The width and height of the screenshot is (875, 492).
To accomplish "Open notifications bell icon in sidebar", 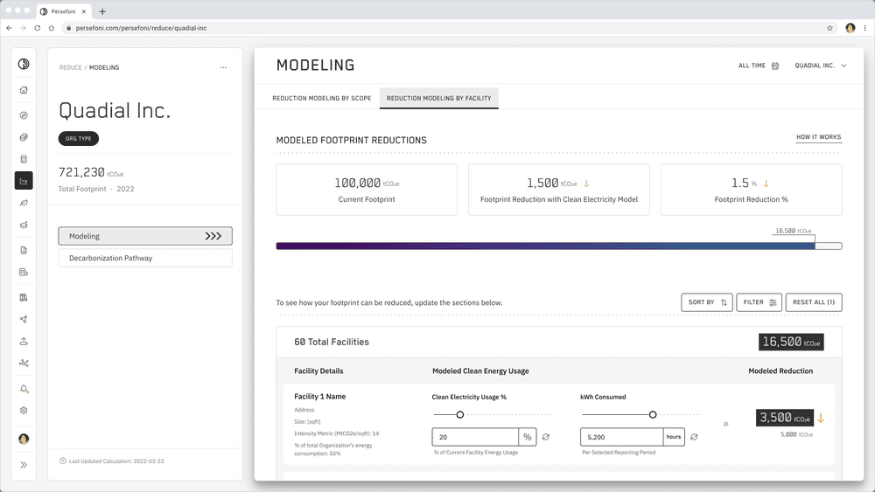I will [24, 388].
